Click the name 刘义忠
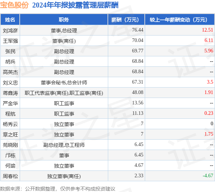 tap(10, 83)
